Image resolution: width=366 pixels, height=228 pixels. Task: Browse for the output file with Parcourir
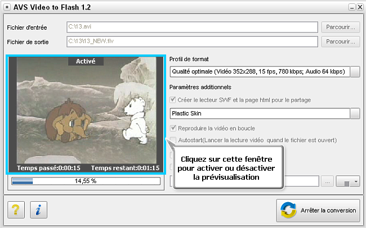click(341, 42)
